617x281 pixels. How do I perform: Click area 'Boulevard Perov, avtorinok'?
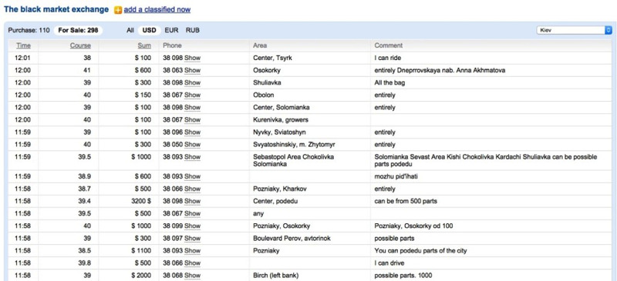point(292,239)
